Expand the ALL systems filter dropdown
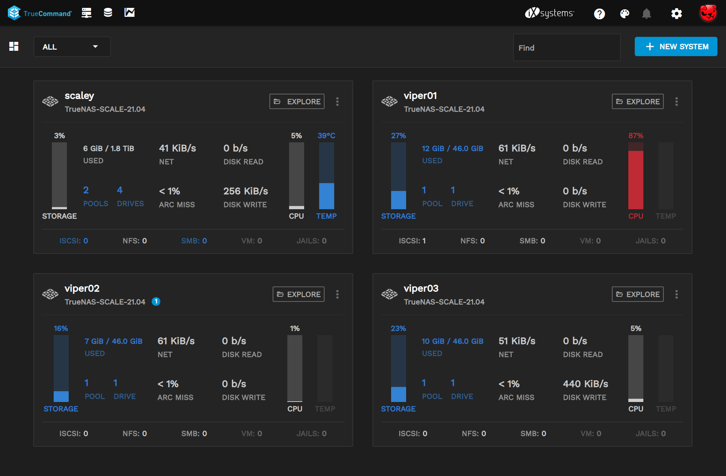This screenshot has width=726, height=476. click(72, 47)
